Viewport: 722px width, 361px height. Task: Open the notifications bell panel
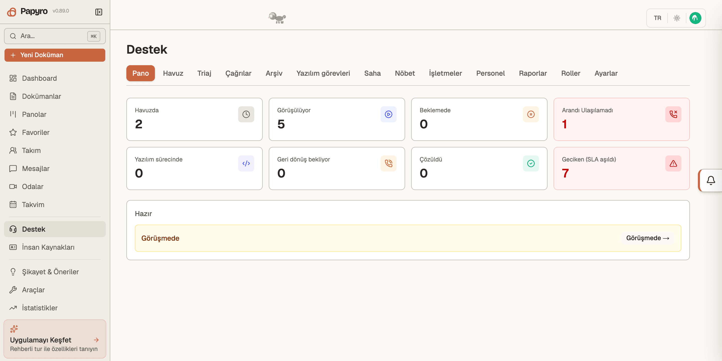(710, 180)
